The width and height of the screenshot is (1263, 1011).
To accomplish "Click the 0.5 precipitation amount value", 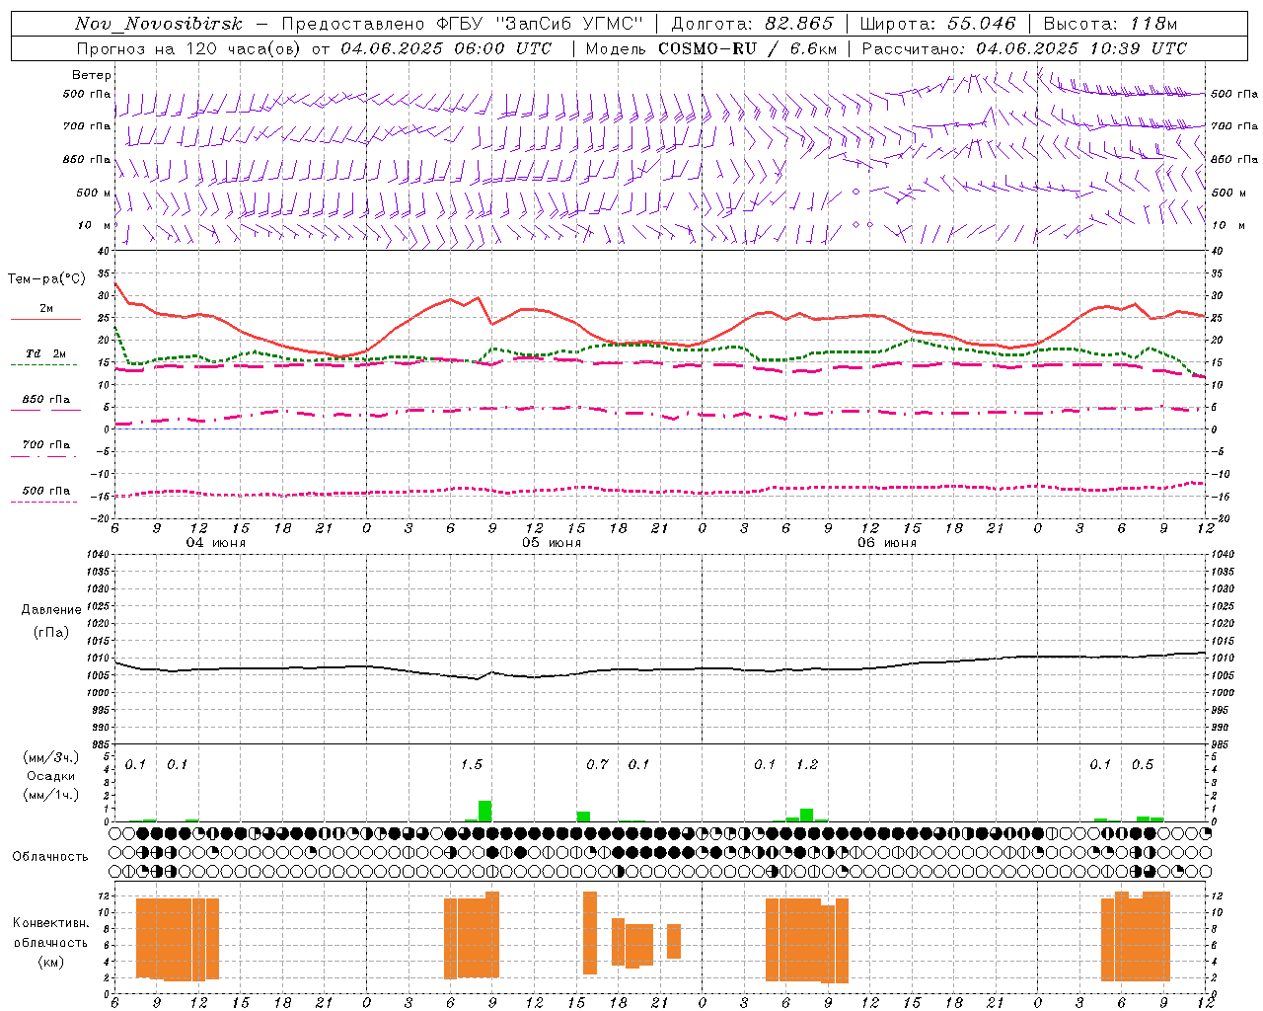I will [x=1143, y=765].
